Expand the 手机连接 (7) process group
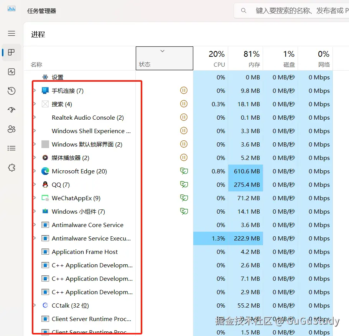The height and width of the screenshot is (336, 349). click(x=35, y=91)
